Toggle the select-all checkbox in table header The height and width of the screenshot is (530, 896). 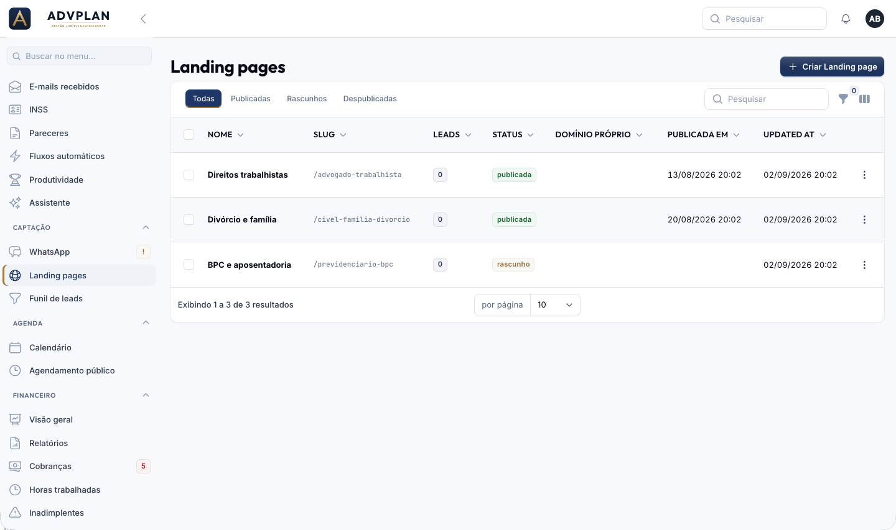click(189, 135)
